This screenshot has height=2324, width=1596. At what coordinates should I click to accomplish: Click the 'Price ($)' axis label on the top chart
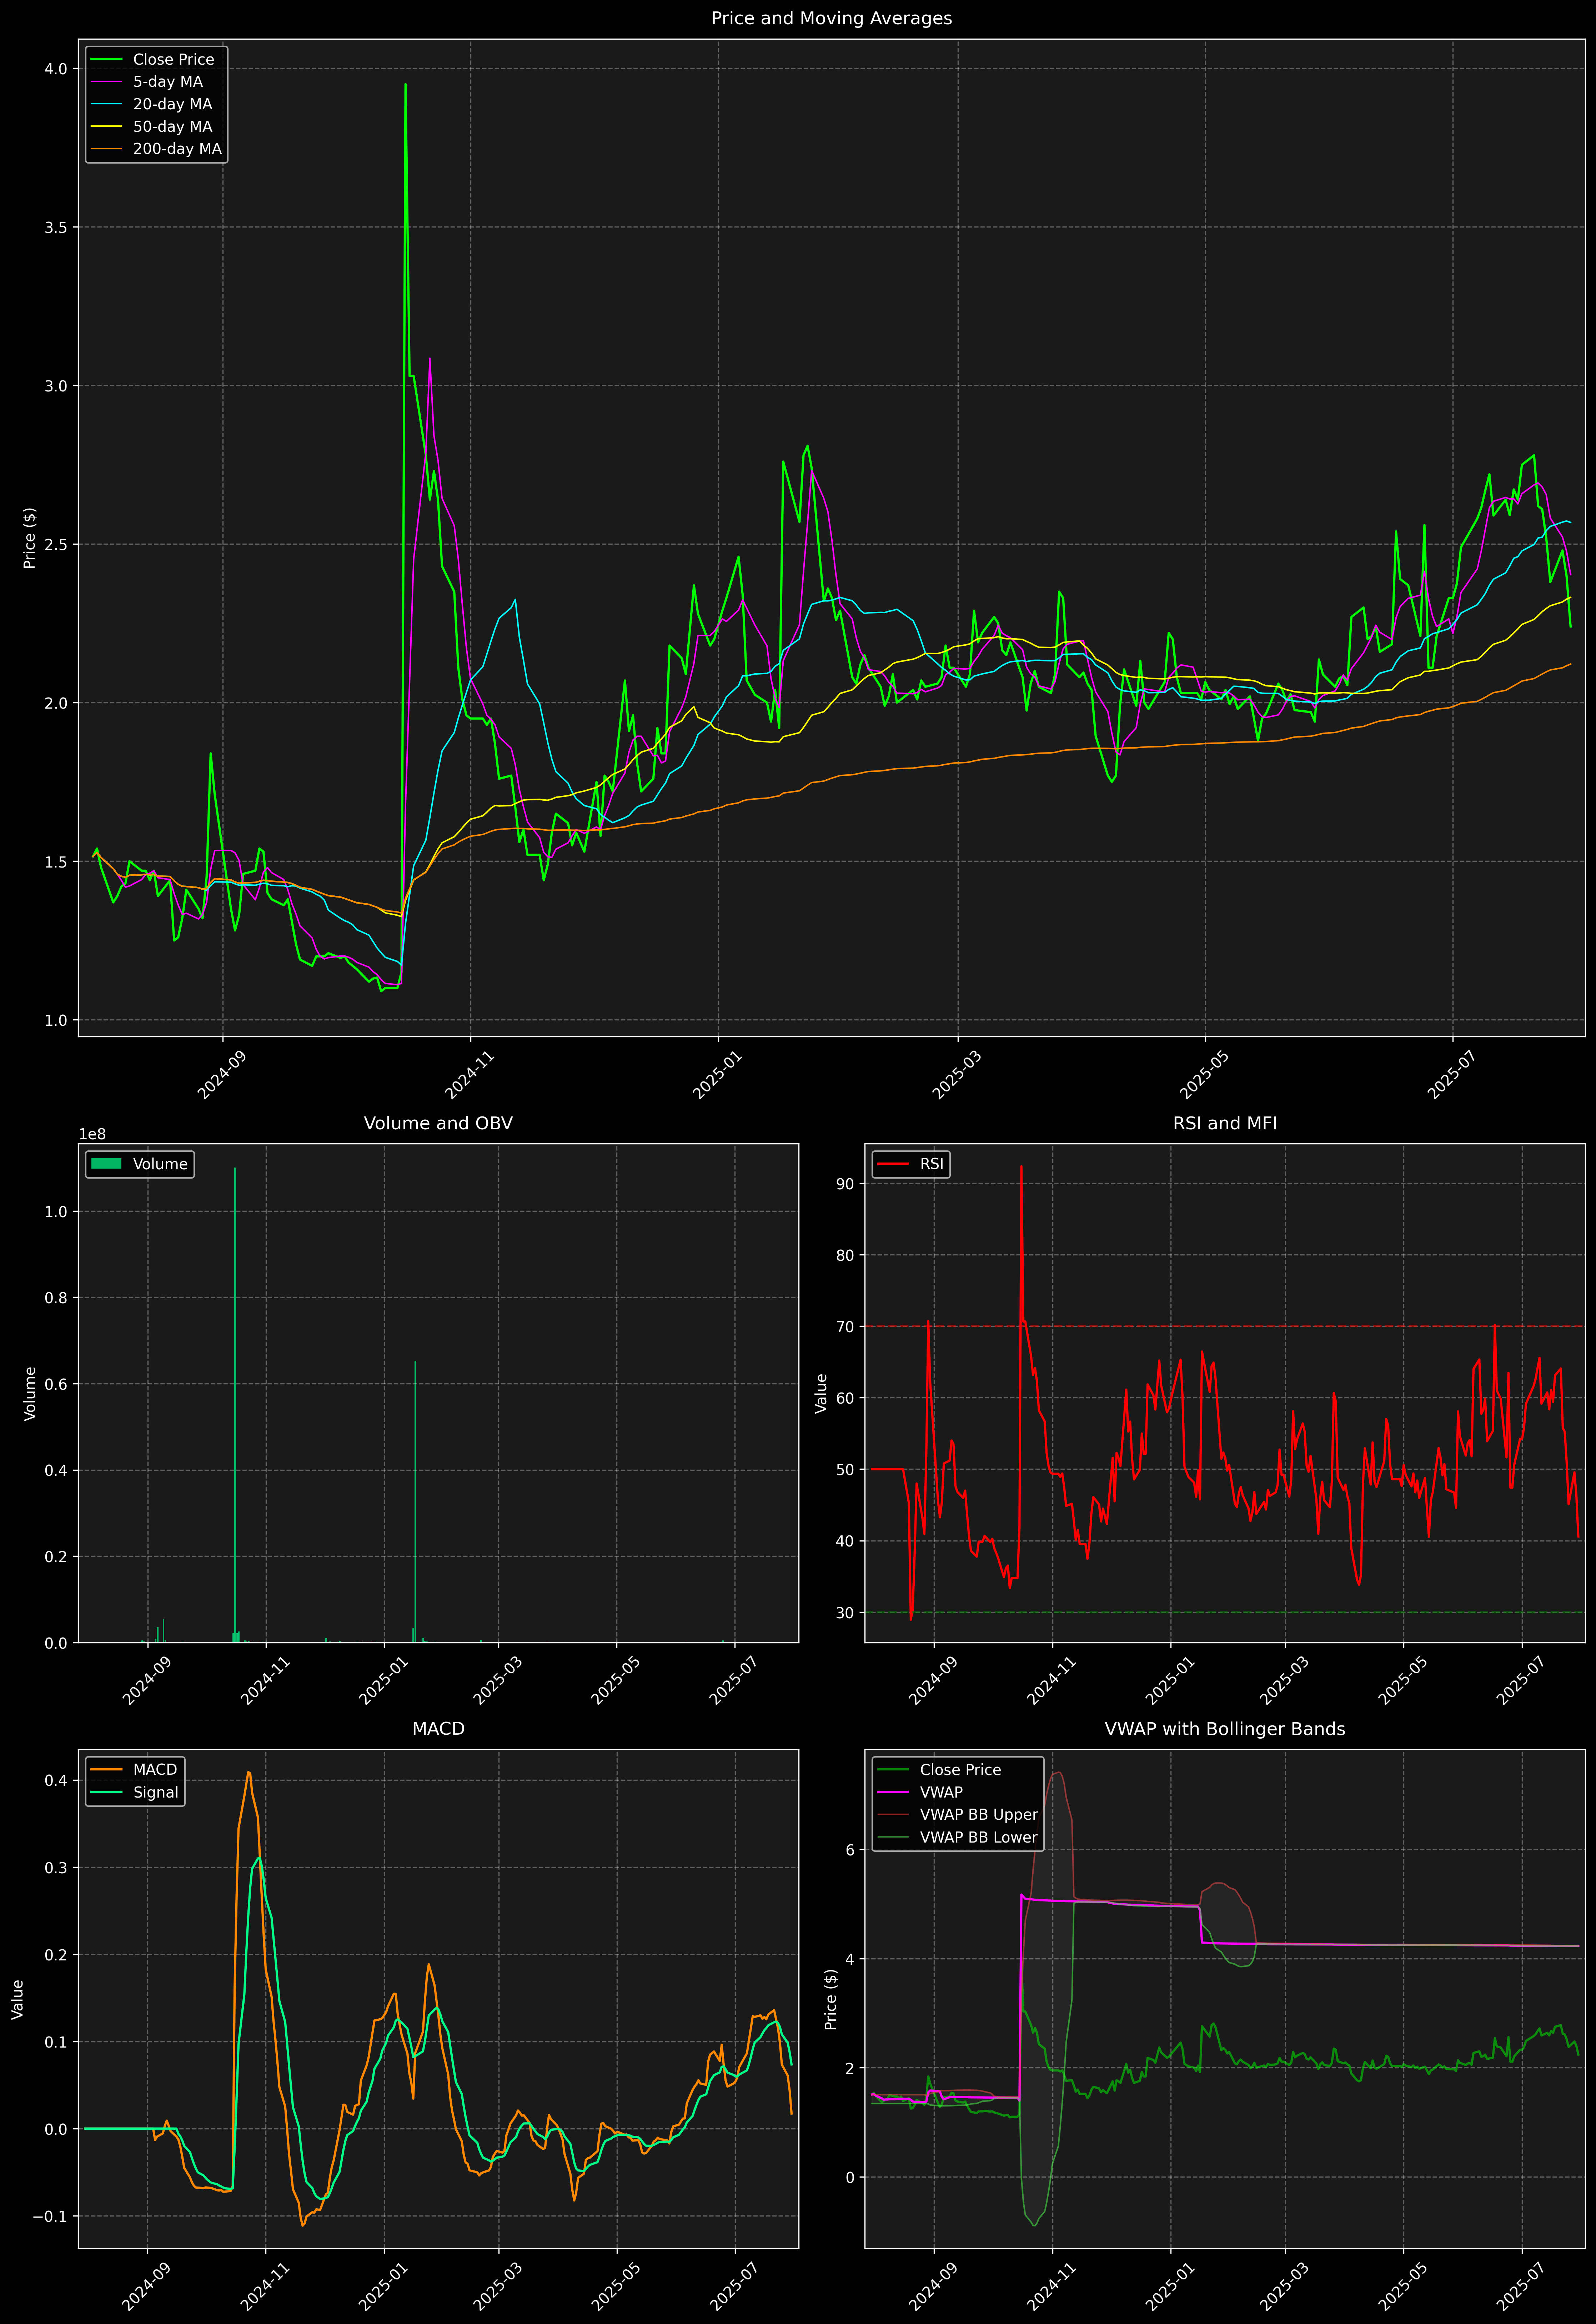coord(30,538)
